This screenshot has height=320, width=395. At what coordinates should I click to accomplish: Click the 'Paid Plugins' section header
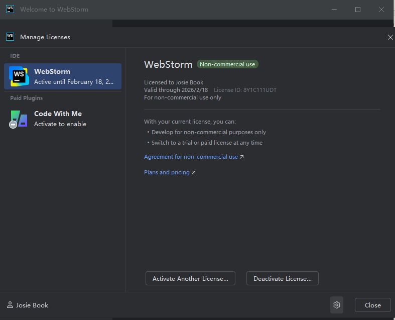[x=27, y=98]
